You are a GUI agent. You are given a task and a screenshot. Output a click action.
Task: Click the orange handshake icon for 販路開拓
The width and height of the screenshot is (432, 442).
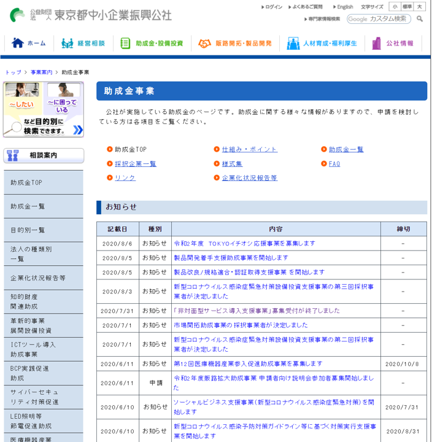pos(204,43)
